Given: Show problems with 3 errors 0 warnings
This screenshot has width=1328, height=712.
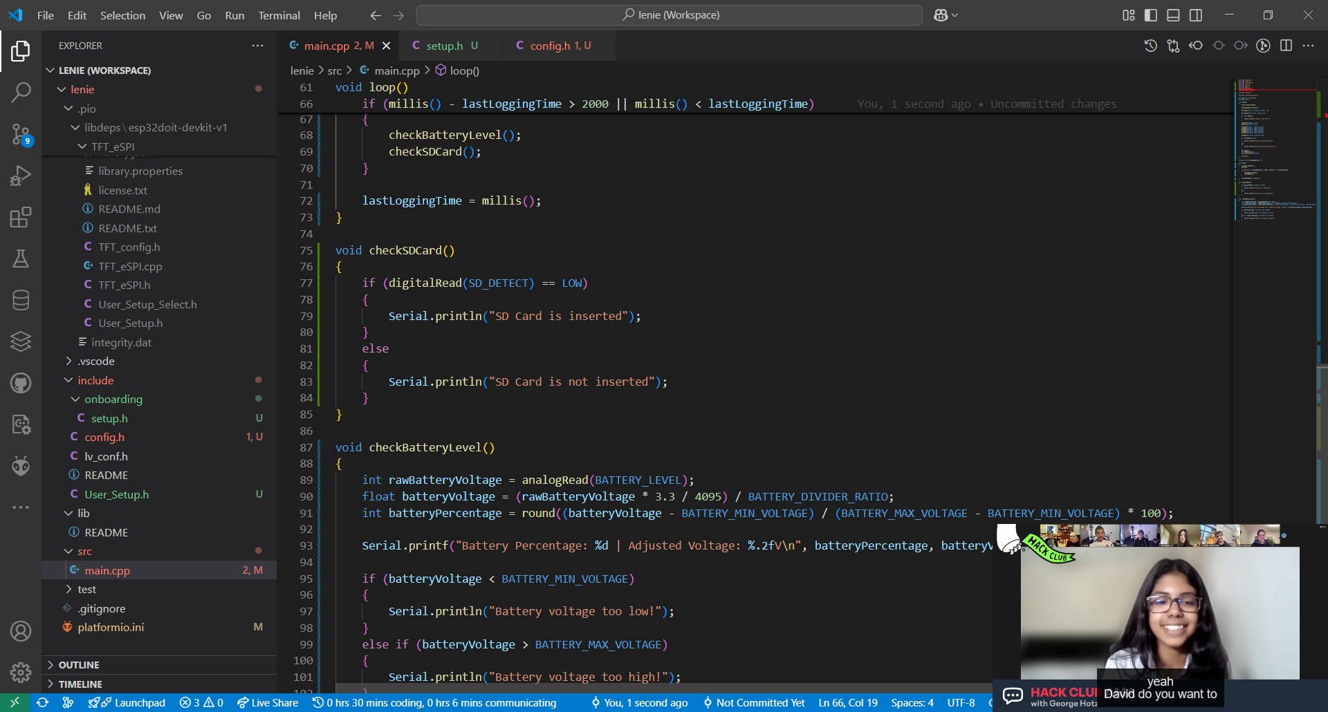Looking at the screenshot, I should click(201, 702).
